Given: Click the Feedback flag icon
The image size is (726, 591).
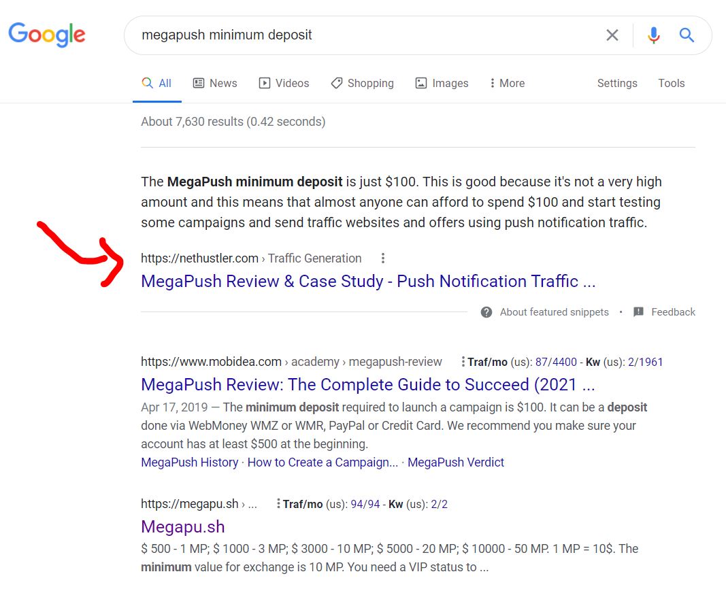Looking at the screenshot, I should [638, 312].
